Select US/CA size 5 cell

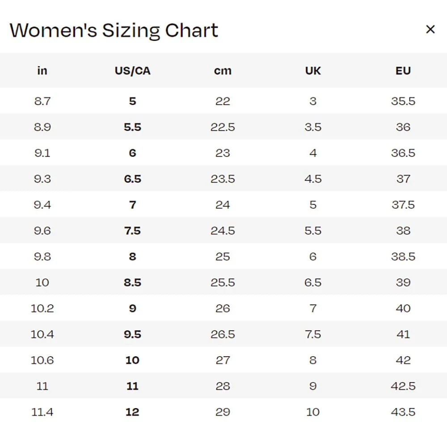(132, 101)
